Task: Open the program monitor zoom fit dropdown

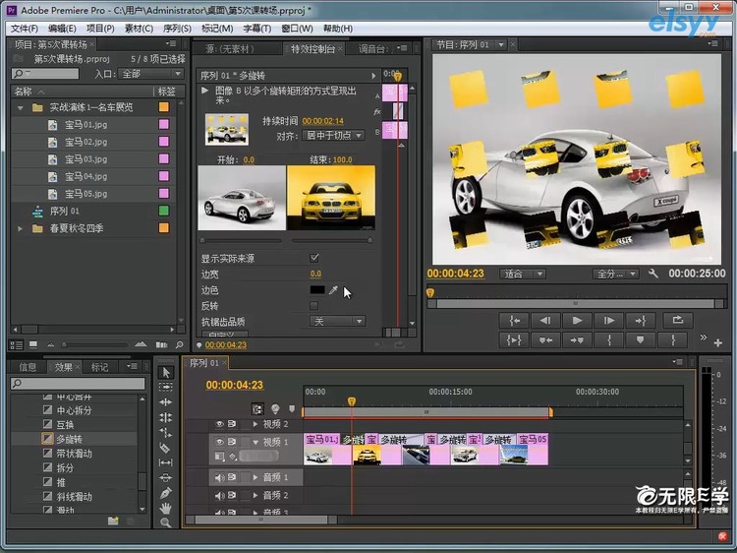Action: point(522,274)
